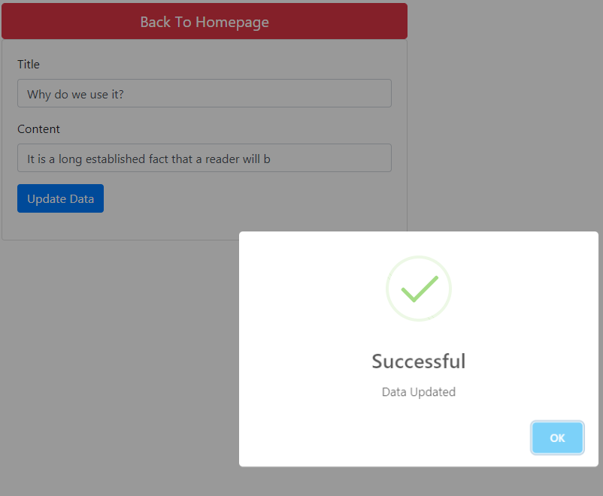Click the word Homepage in red banner
The image size is (603, 496).
click(232, 23)
